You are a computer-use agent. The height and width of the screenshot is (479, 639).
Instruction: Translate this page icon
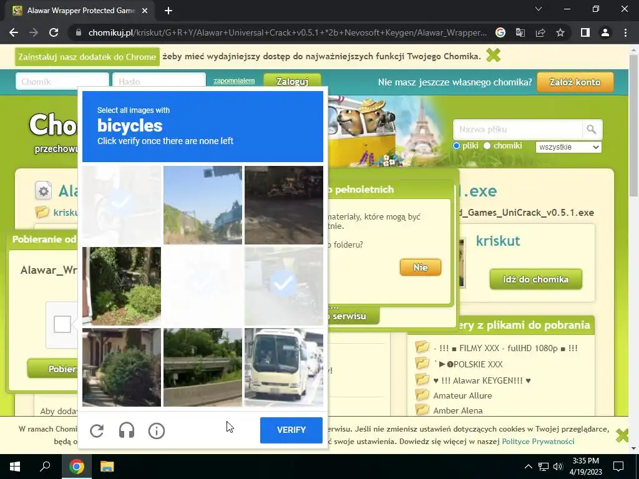(520, 32)
